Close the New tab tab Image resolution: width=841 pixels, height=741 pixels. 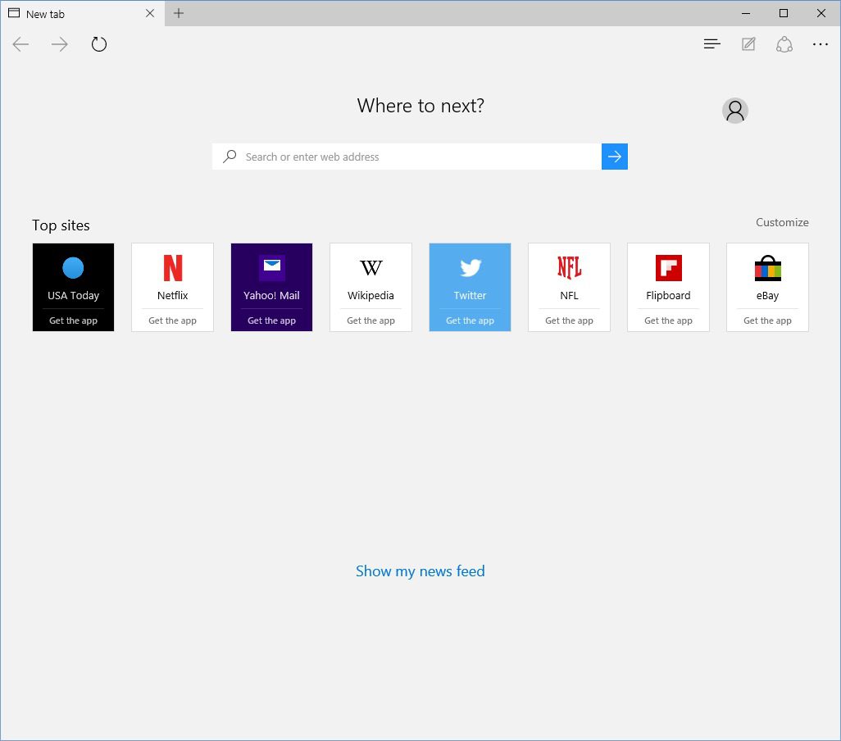[150, 13]
